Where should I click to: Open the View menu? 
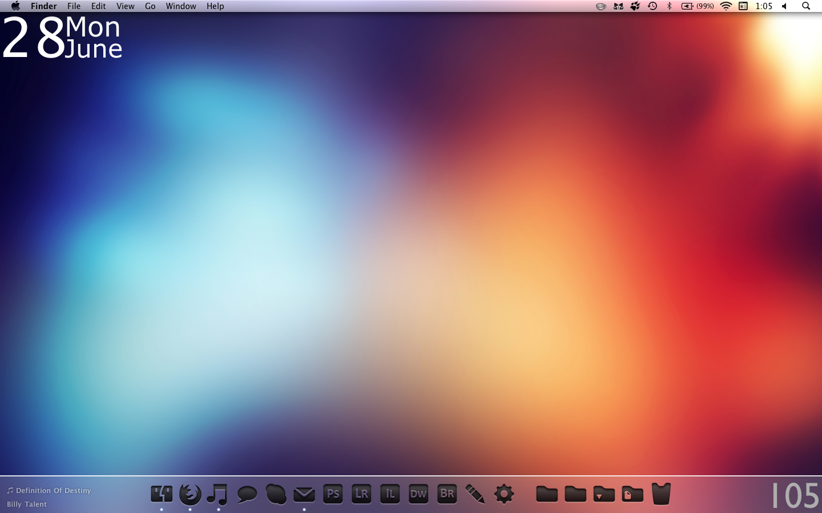coord(126,6)
